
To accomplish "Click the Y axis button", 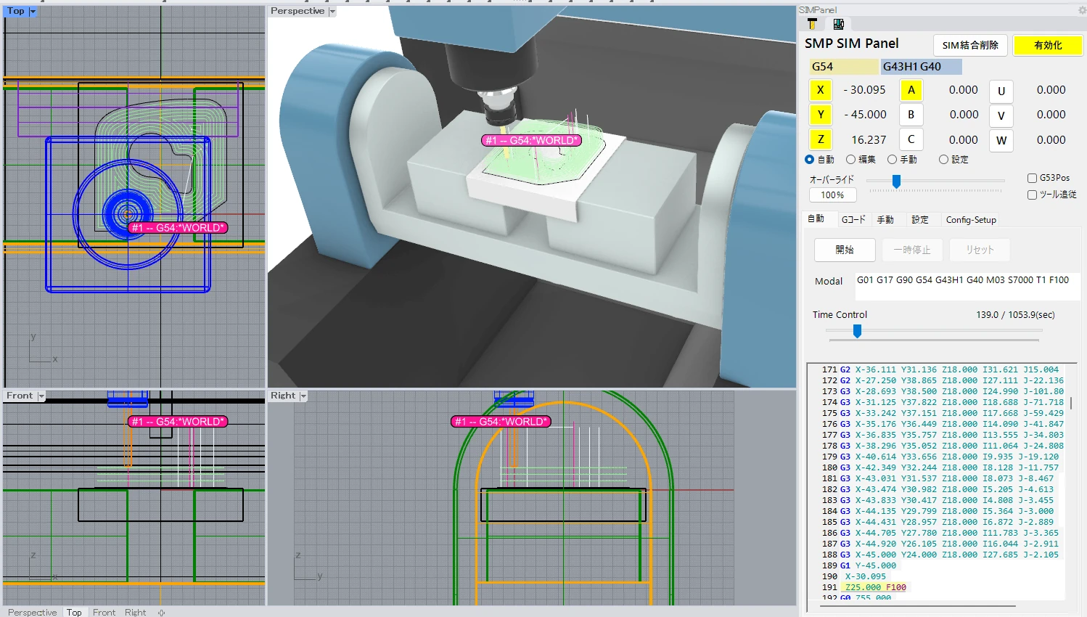I will click(x=821, y=115).
